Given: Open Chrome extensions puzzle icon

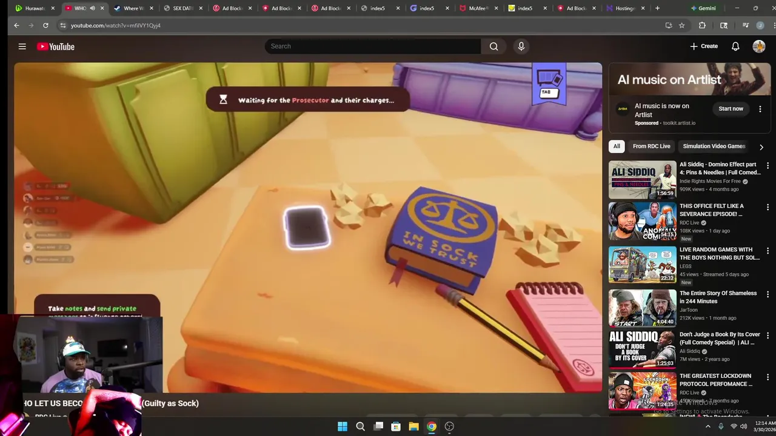Looking at the screenshot, I should (x=702, y=25).
